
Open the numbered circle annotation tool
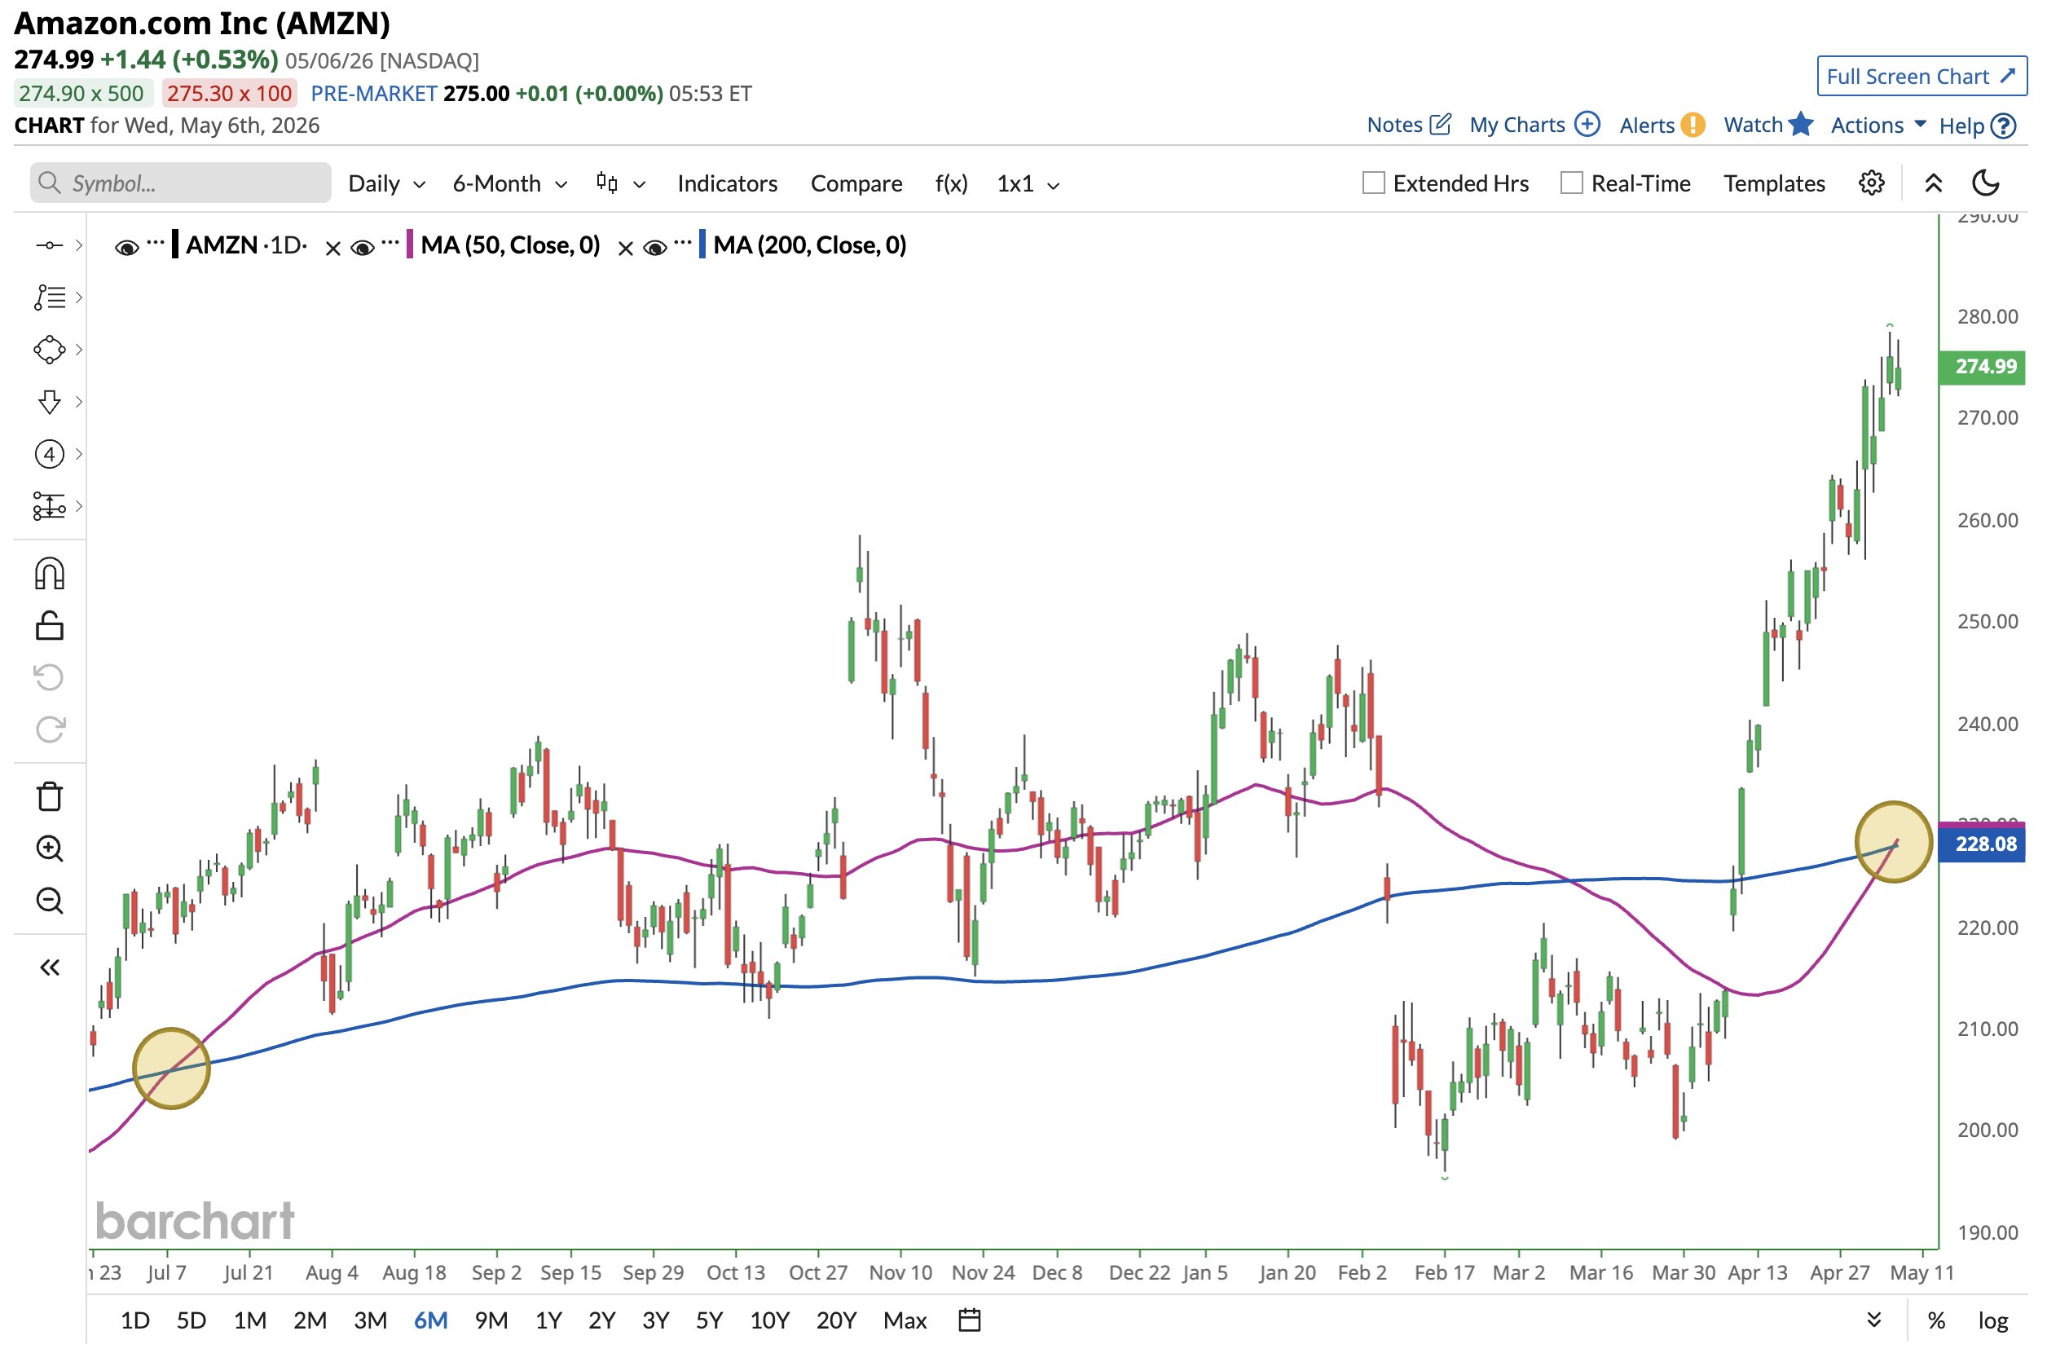coord(49,454)
